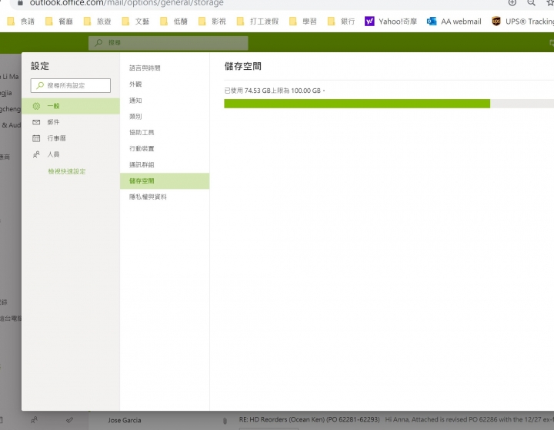This screenshot has height=430, width=554.
Task: Open the 食譜 bookmark folder
Action: [x=21, y=21]
